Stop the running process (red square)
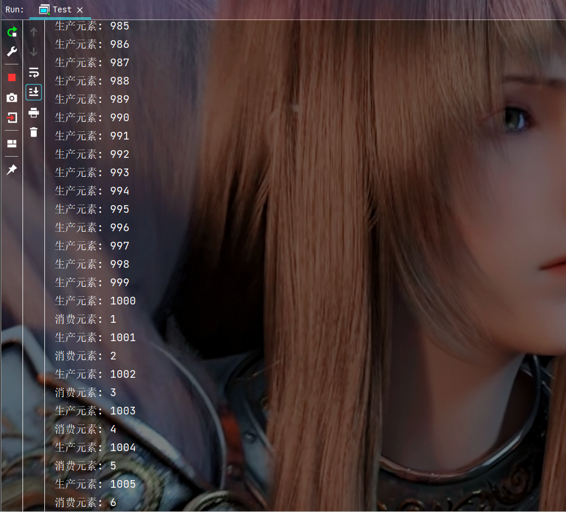This screenshot has height=512, width=566. [12, 77]
